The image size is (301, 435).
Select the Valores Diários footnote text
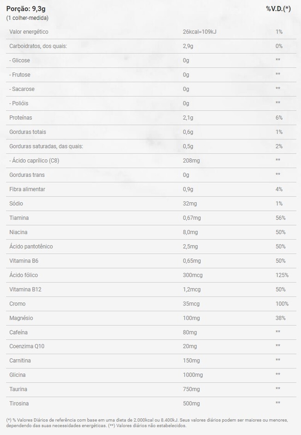click(147, 423)
